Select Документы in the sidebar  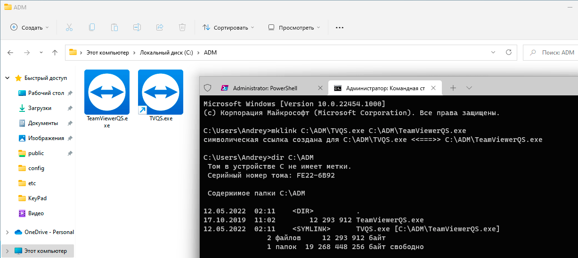[43, 123]
